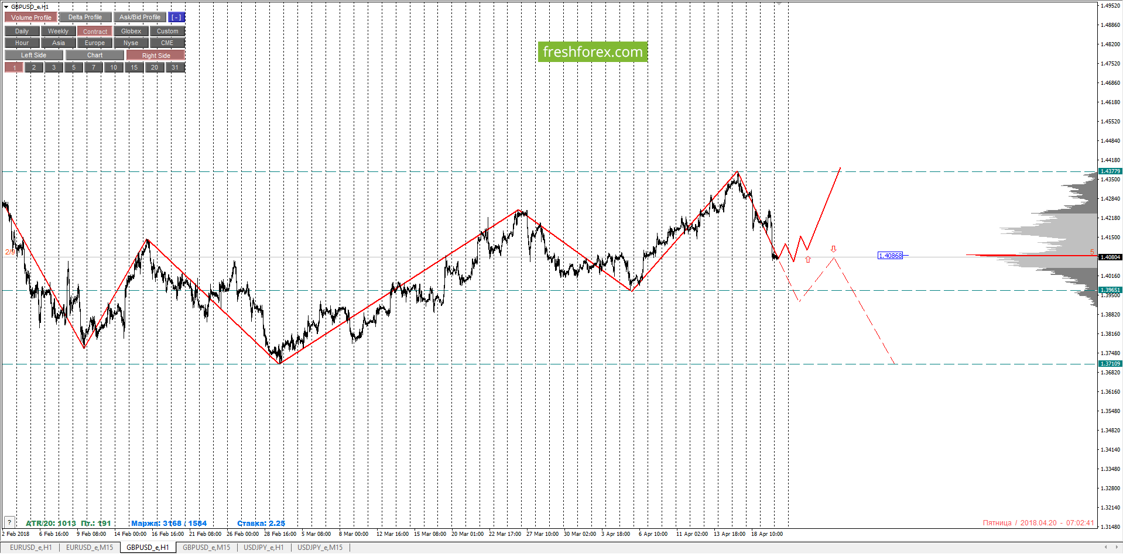The width and height of the screenshot is (1123, 554).
Task: Switch to the USDJPY_e,M15 chart tab
Action: 320,548
